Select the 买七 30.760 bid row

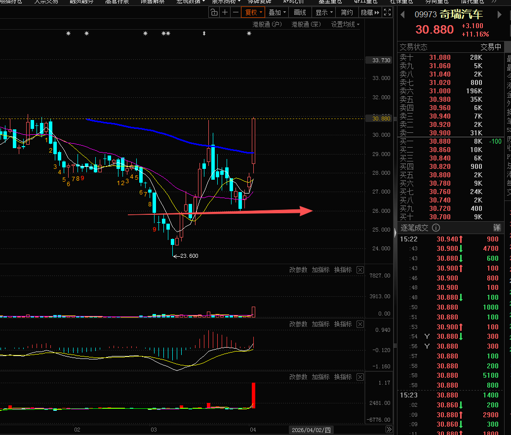tap(451, 192)
